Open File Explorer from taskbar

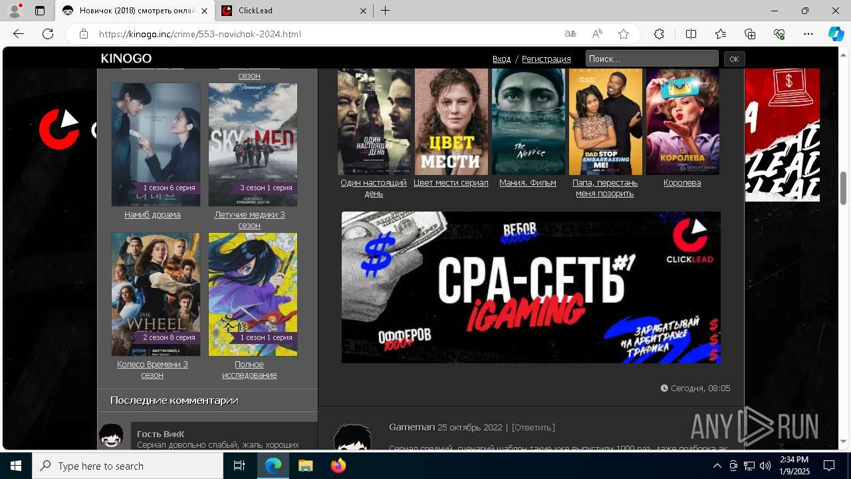305,466
